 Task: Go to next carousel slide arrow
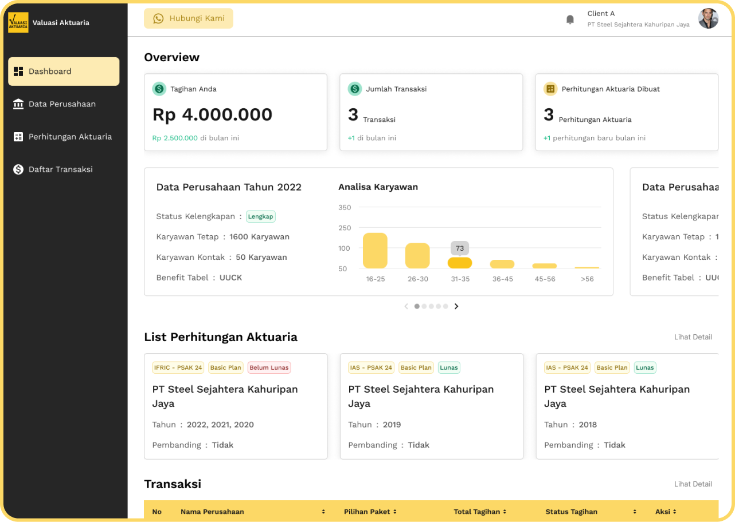click(x=456, y=306)
